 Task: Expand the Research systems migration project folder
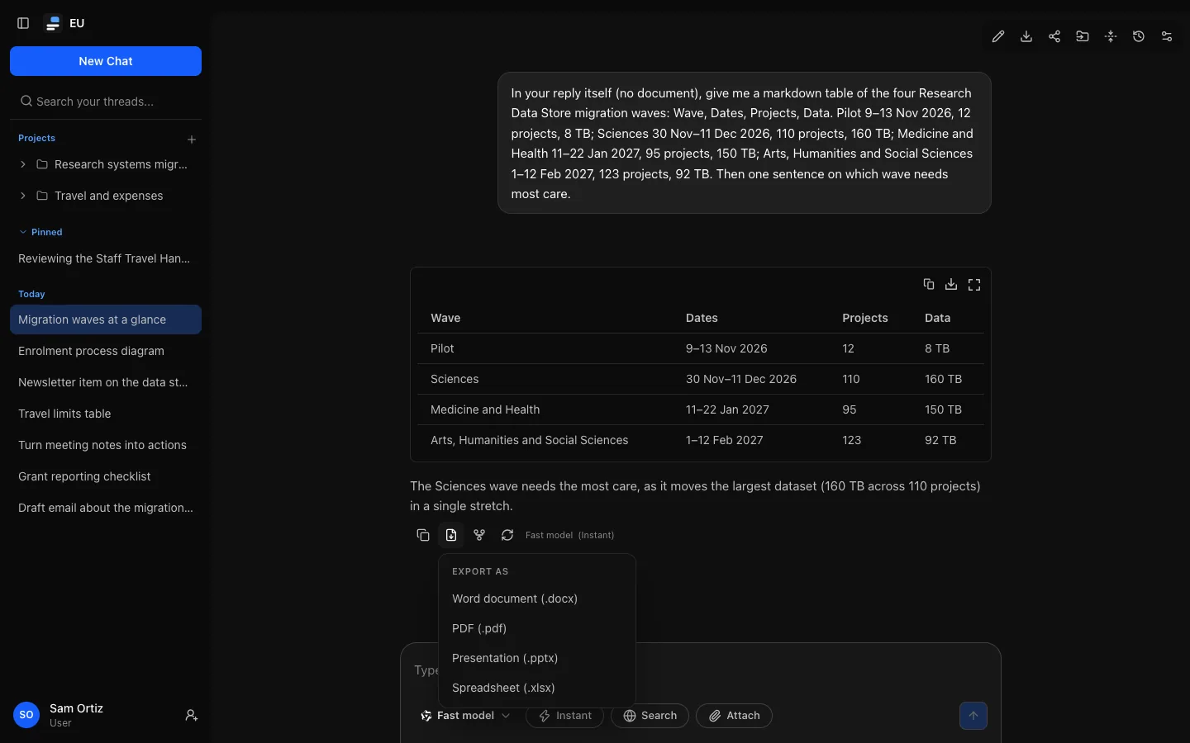click(x=23, y=164)
